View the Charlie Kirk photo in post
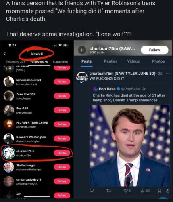Viewport: 173px width, 202px height. [x=129, y=146]
